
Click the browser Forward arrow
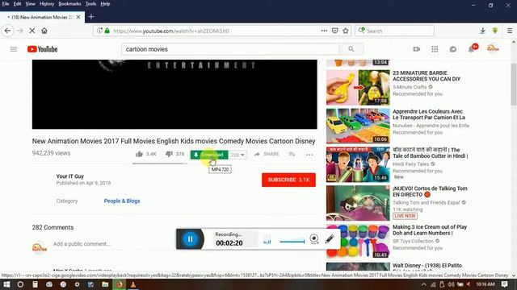(x=20, y=31)
